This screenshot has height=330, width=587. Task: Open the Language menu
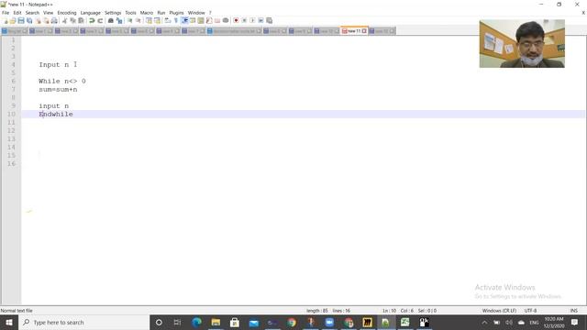coord(90,13)
